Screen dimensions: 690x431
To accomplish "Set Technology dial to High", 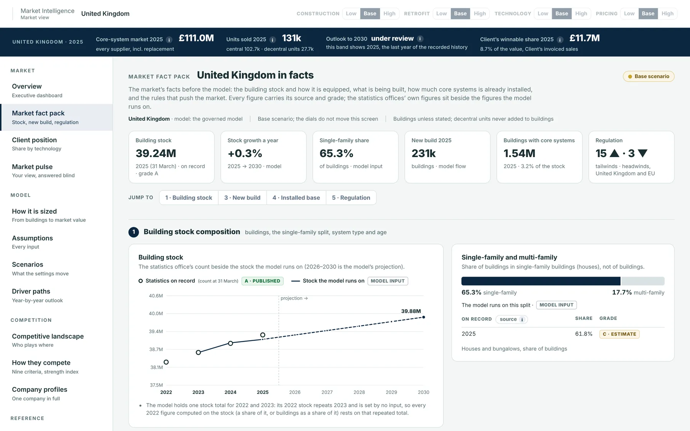I will pos(581,13).
